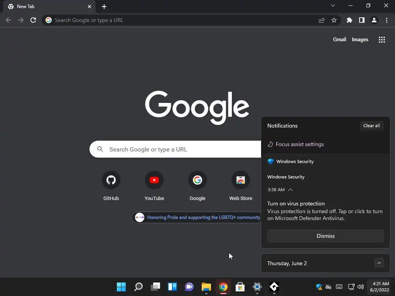
Task: Bookmark this tab with the star icon
Action: click(x=334, y=20)
